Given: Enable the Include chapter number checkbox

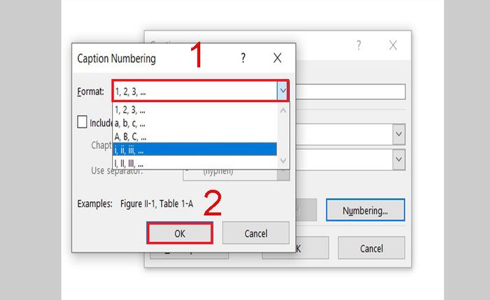Looking at the screenshot, I should tap(82, 122).
